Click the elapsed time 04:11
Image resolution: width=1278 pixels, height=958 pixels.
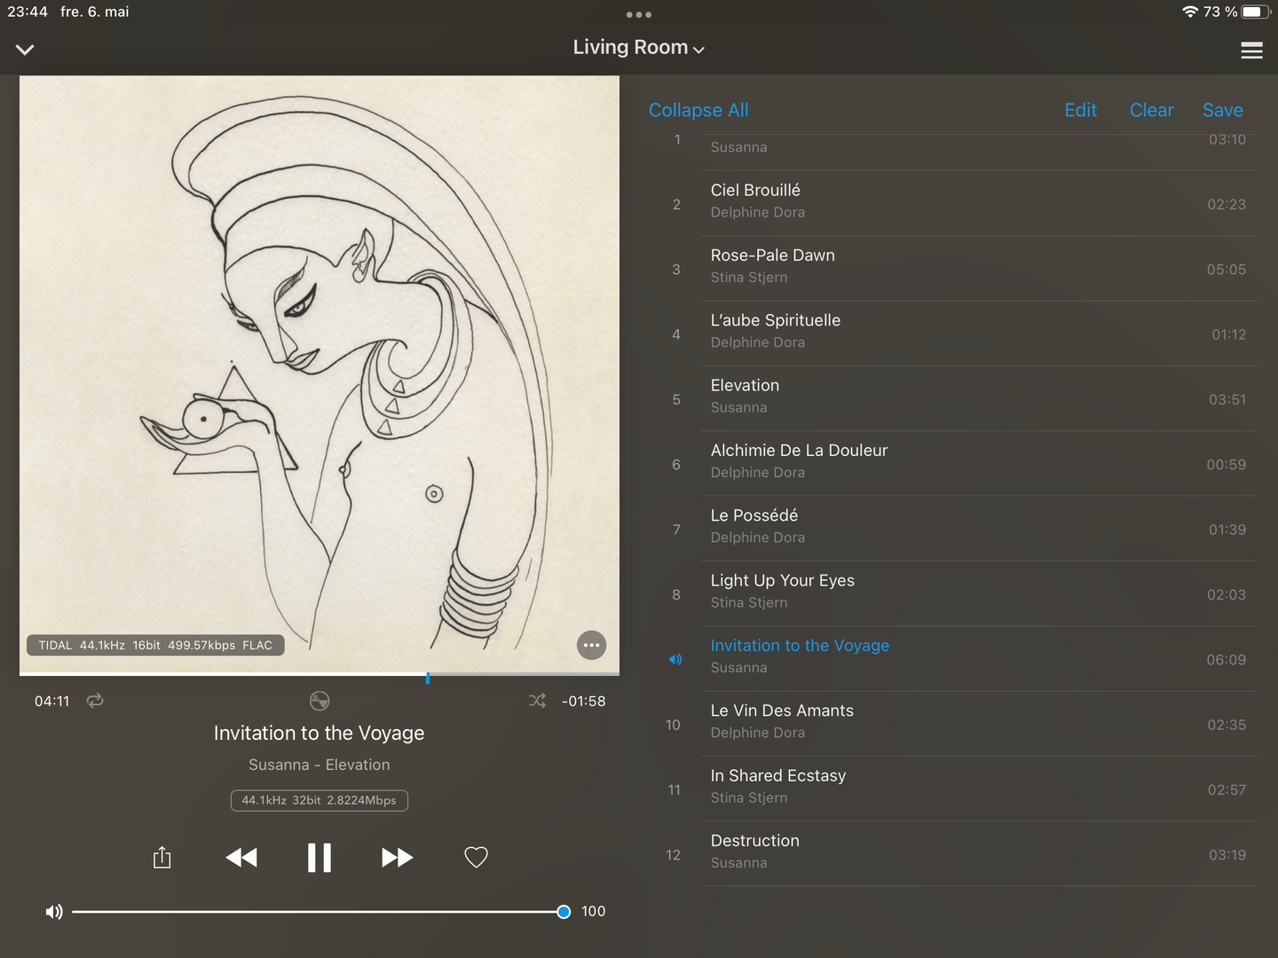coord(51,701)
